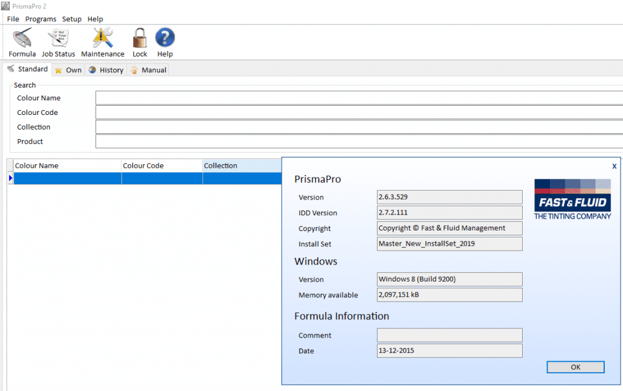
Task: Open the Programs menu
Action: point(40,19)
